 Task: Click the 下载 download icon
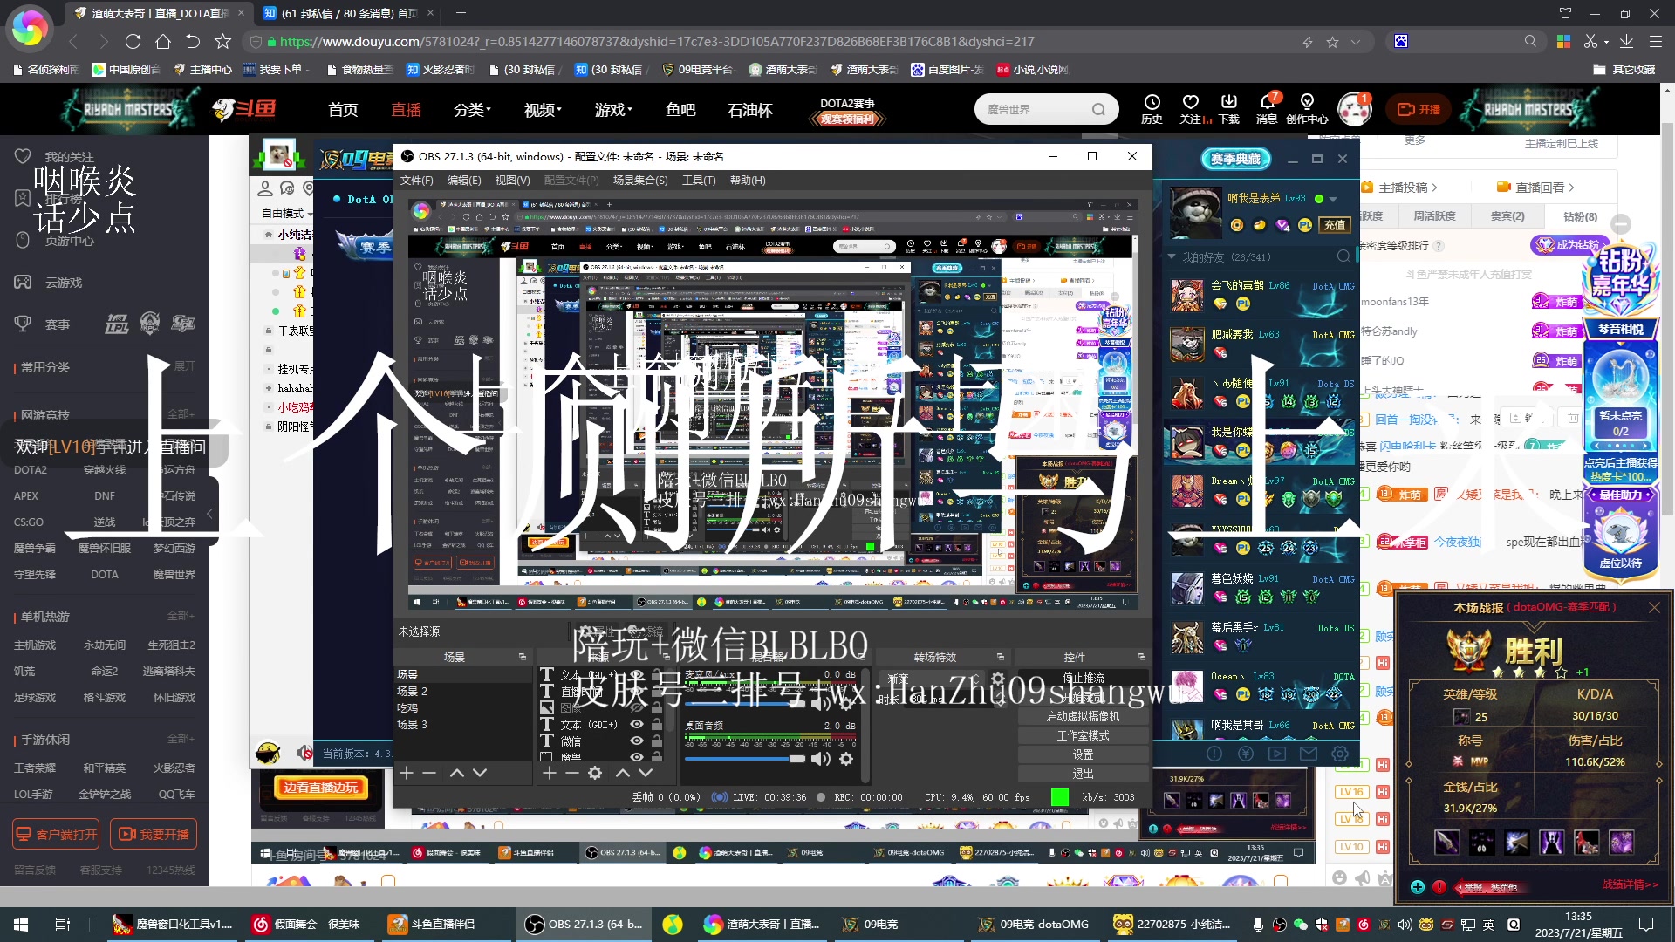[1228, 103]
